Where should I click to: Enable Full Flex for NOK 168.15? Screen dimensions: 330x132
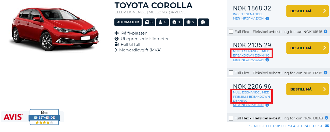pyautogui.click(x=231, y=32)
